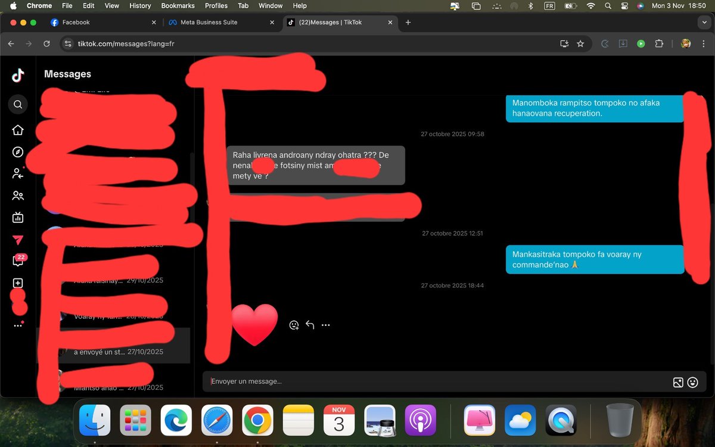Image resolution: width=715 pixels, height=447 pixels.
Task: Reply to the heart sticker message
Action: (310, 325)
